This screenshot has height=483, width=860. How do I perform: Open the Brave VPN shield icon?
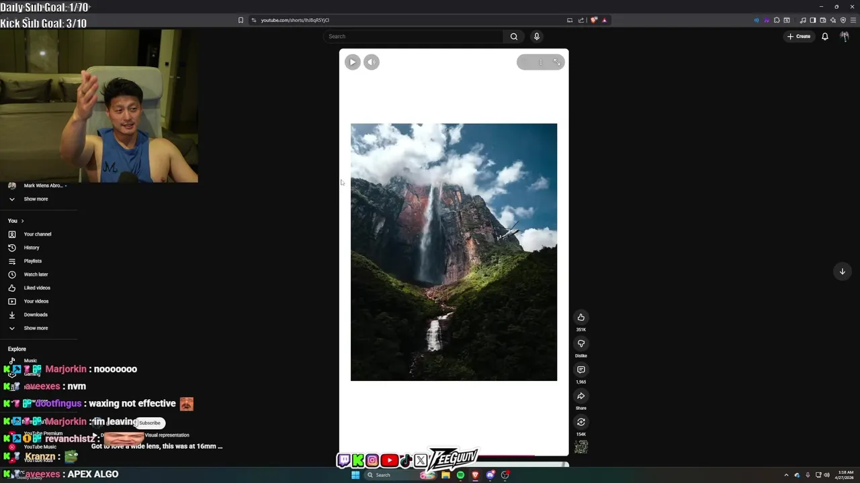(x=843, y=20)
